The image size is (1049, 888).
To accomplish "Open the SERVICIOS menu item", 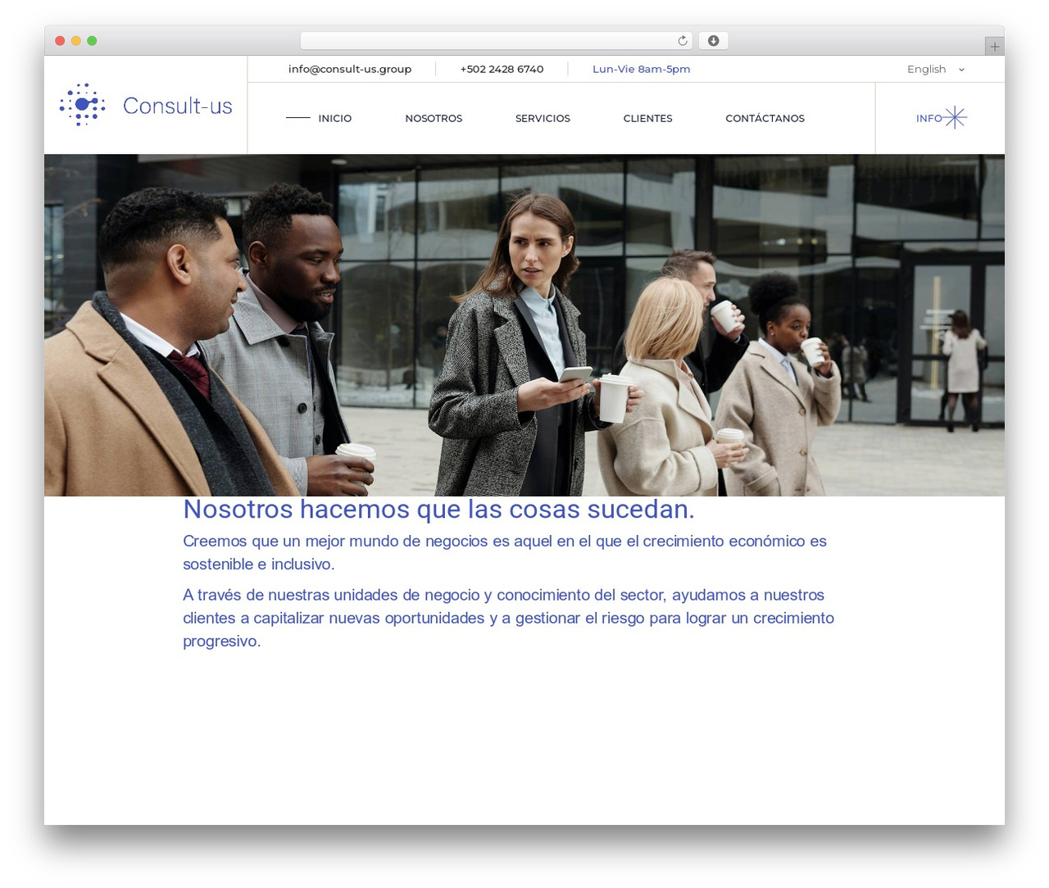I will 543,119.
